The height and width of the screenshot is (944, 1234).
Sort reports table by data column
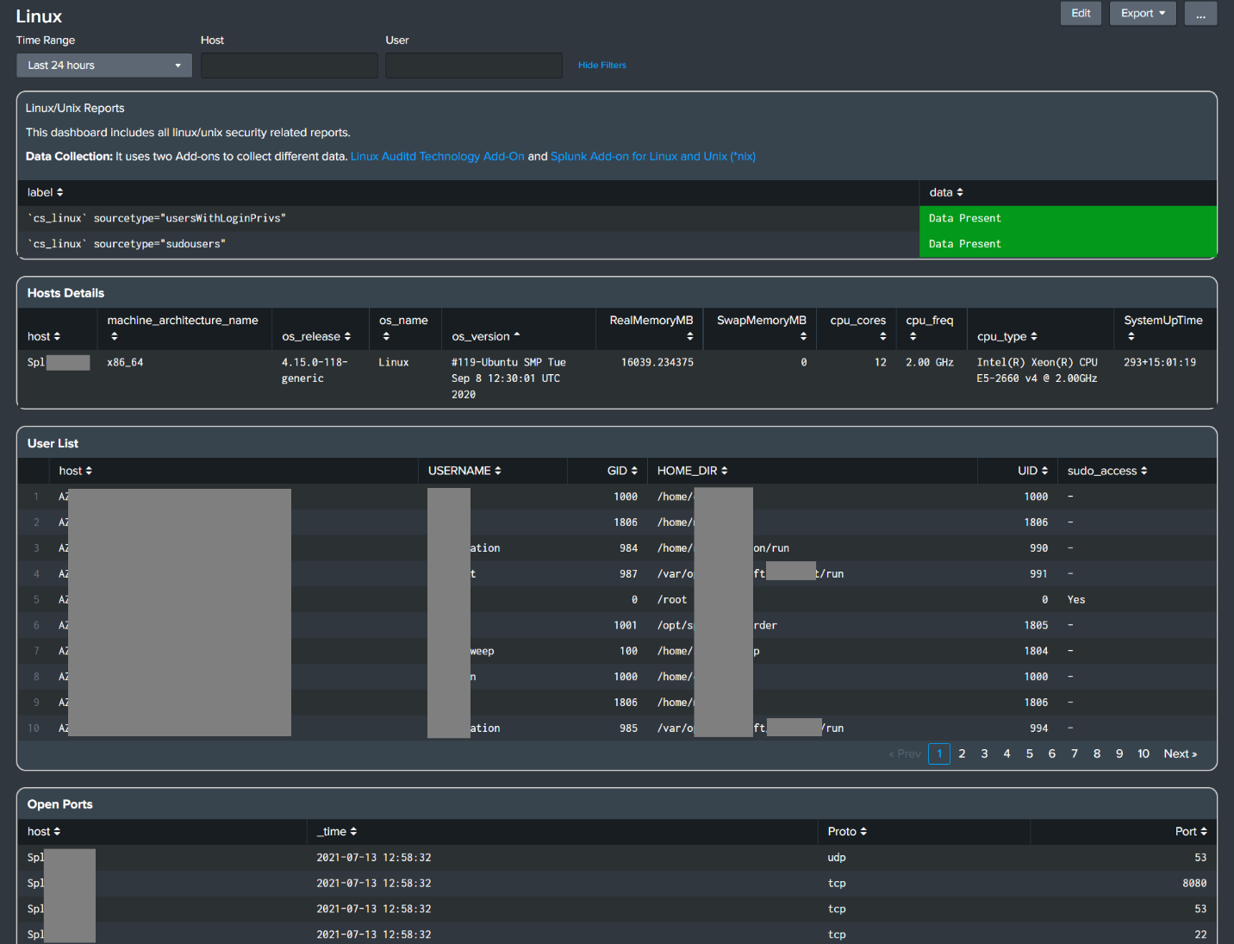[x=946, y=192]
